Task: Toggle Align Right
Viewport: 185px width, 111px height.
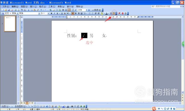Action: pyautogui.click(x=79, y=13)
